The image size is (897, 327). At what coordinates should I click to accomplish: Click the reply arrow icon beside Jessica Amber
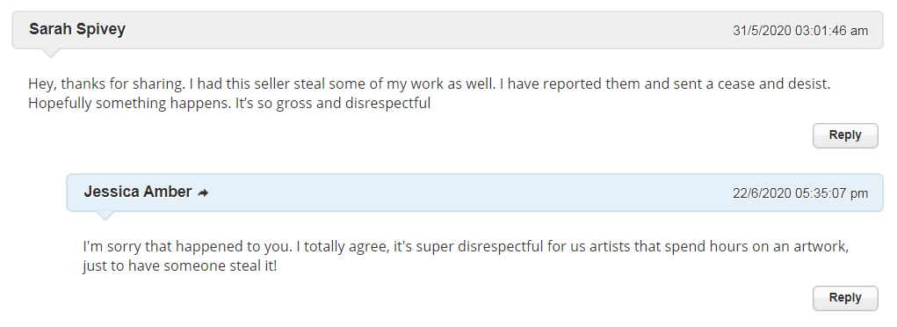203,193
